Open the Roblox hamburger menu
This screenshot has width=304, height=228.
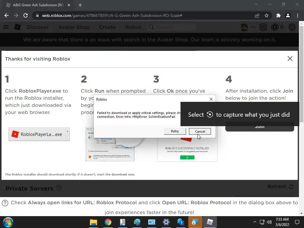6,27
